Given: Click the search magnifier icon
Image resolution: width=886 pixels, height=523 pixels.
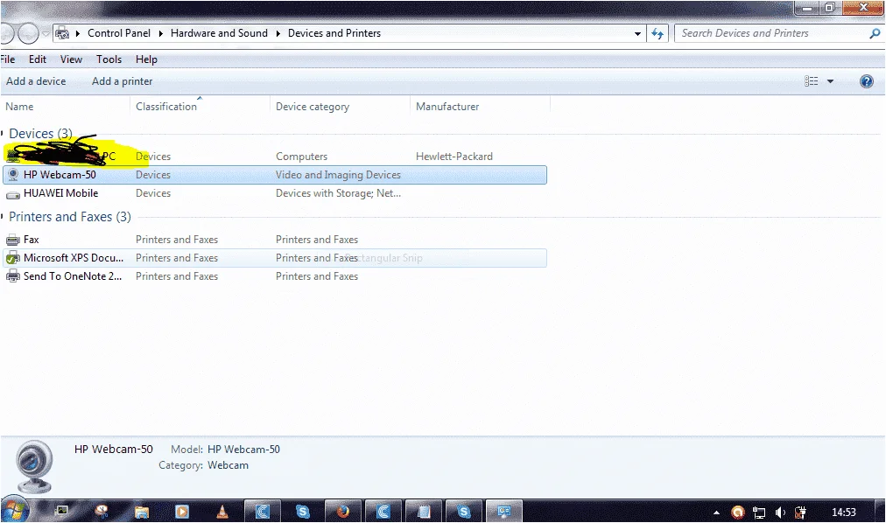Looking at the screenshot, I should point(875,33).
